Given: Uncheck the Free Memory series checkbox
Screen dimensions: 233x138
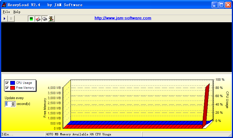Looking at the screenshot, I should point(7,88).
